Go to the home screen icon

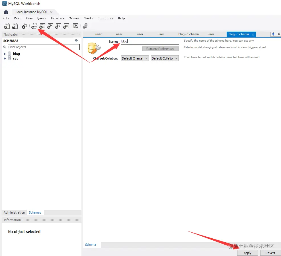pyautogui.click(x=6, y=12)
